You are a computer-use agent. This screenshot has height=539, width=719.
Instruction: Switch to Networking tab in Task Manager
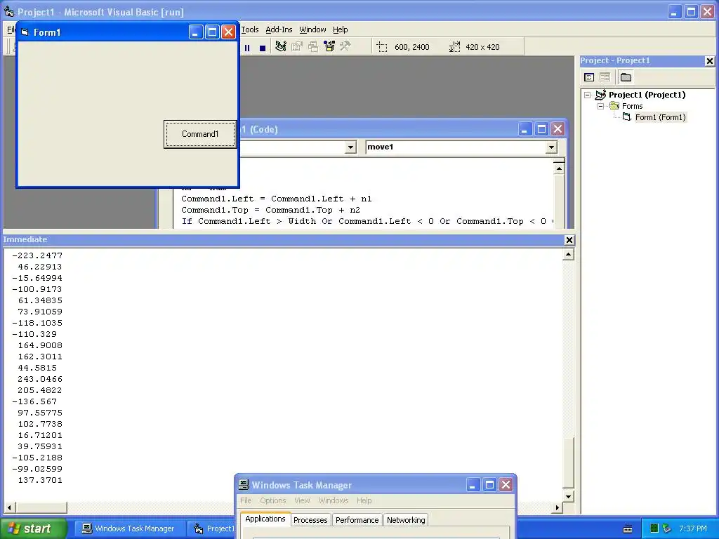coord(406,520)
